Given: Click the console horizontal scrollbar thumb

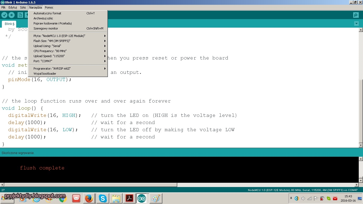Looking at the screenshot, I should click(x=91, y=185).
